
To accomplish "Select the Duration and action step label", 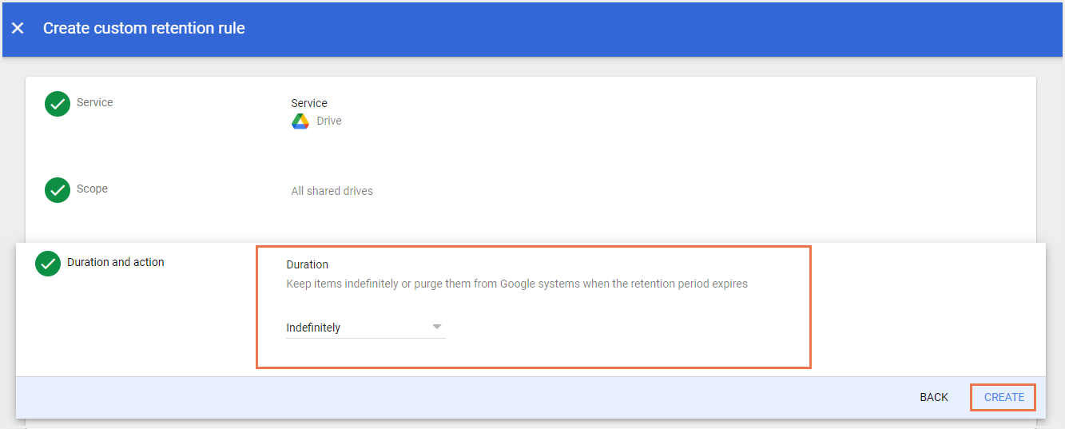I will [x=116, y=262].
